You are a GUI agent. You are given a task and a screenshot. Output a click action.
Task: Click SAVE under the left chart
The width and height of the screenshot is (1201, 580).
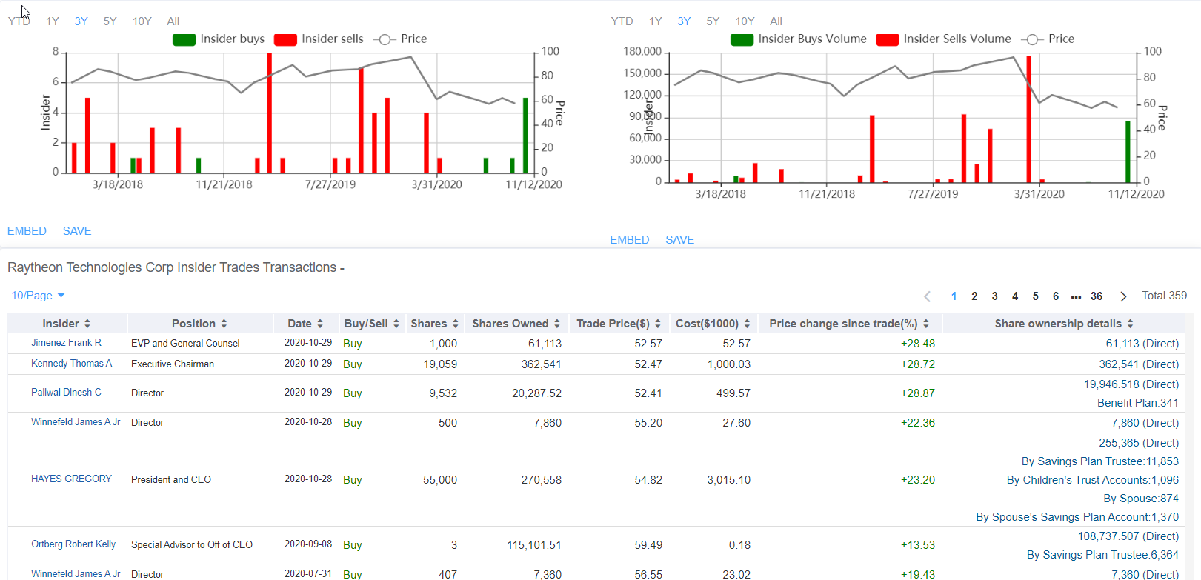(77, 231)
